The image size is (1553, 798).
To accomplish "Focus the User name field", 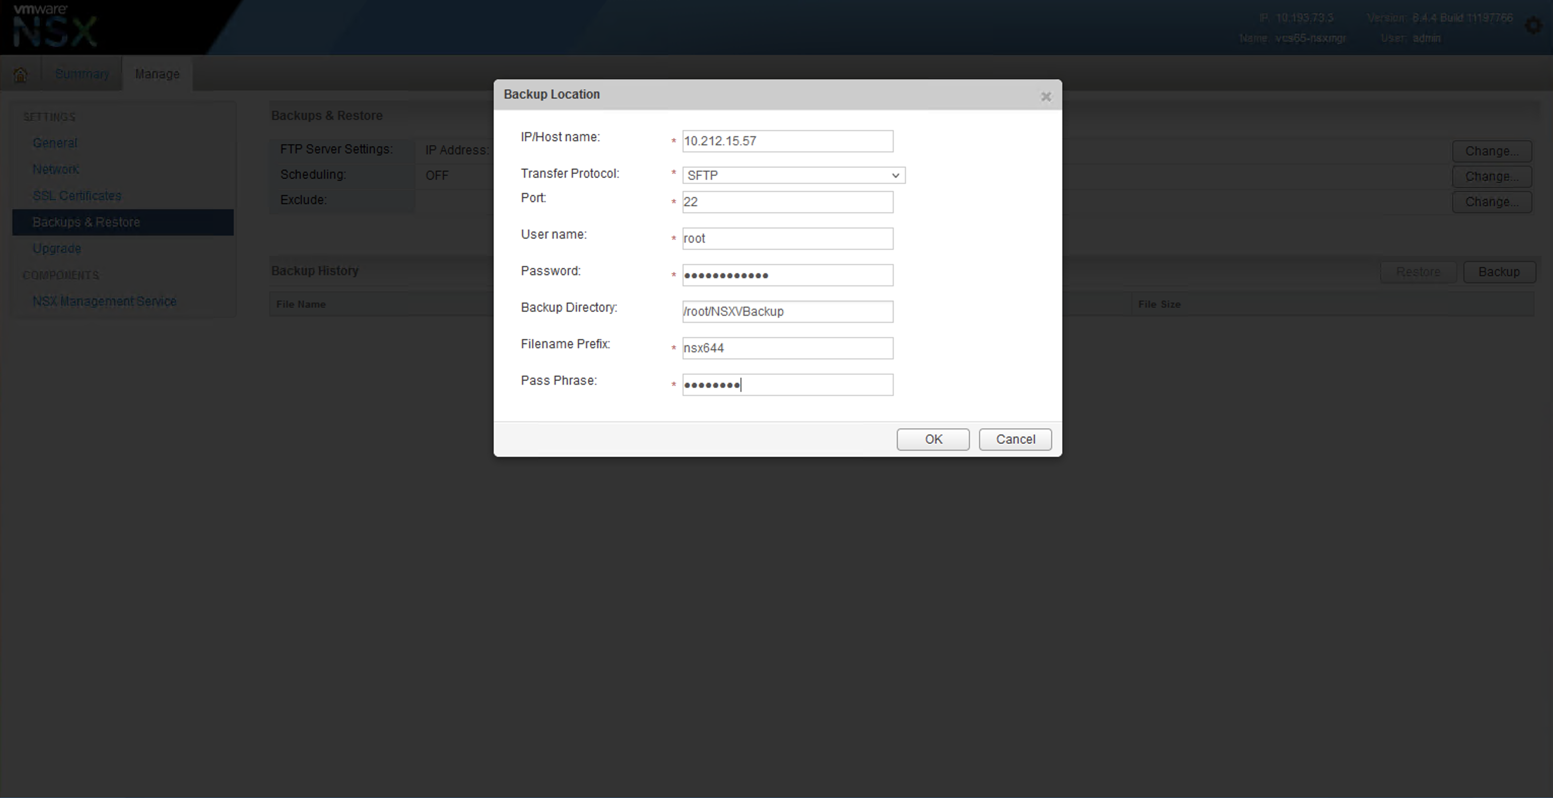I will click(x=787, y=239).
